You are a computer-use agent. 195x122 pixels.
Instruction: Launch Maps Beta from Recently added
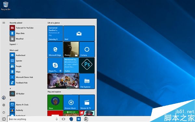point(17,33)
